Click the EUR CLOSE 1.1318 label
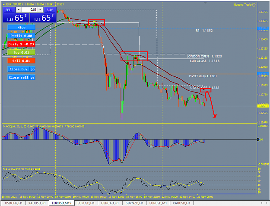The image size is (270, 206). [x=205, y=61]
